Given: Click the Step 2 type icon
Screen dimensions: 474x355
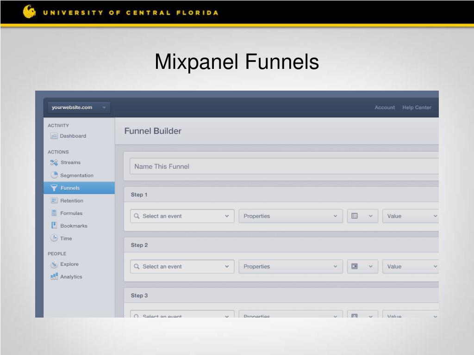Looking at the screenshot, I should [x=355, y=266].
